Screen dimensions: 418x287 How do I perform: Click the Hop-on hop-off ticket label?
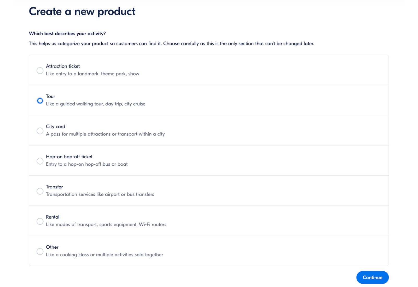(69, 157)
